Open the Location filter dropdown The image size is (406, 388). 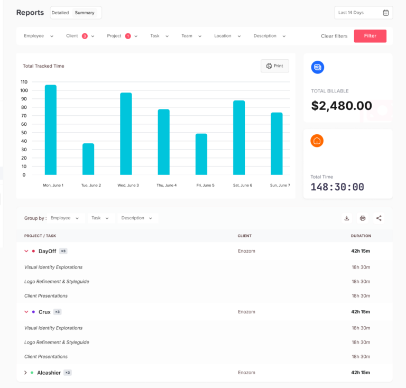point(227,36)
